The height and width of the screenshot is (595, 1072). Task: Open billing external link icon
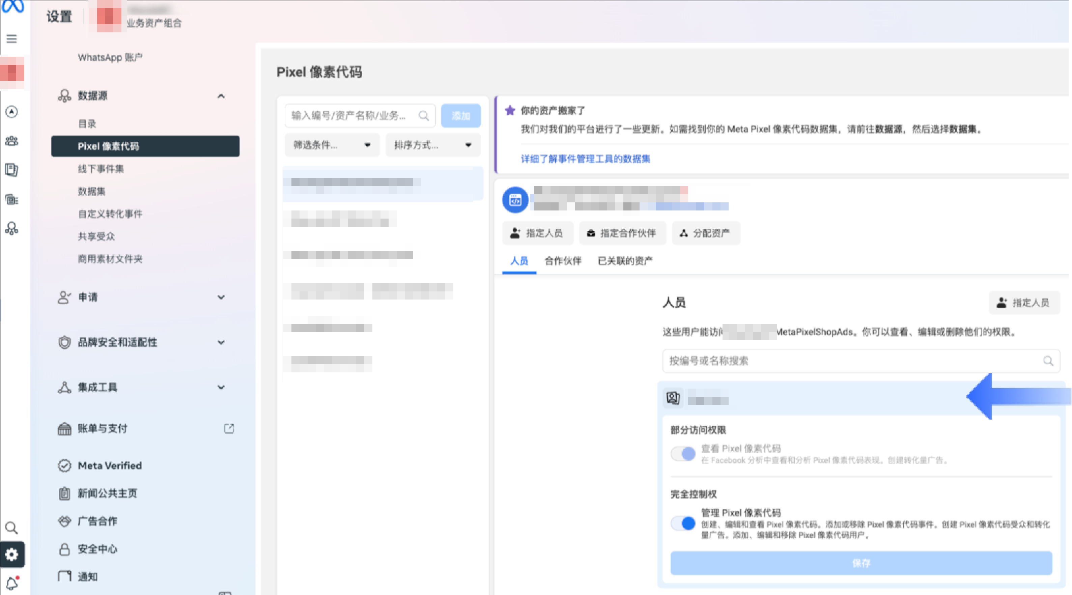coord(229,428)
